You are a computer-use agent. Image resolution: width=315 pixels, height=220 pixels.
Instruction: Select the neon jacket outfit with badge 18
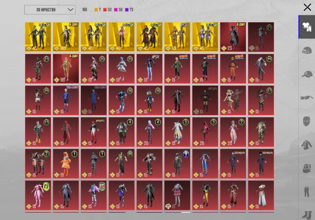click(x=122, y=100)
